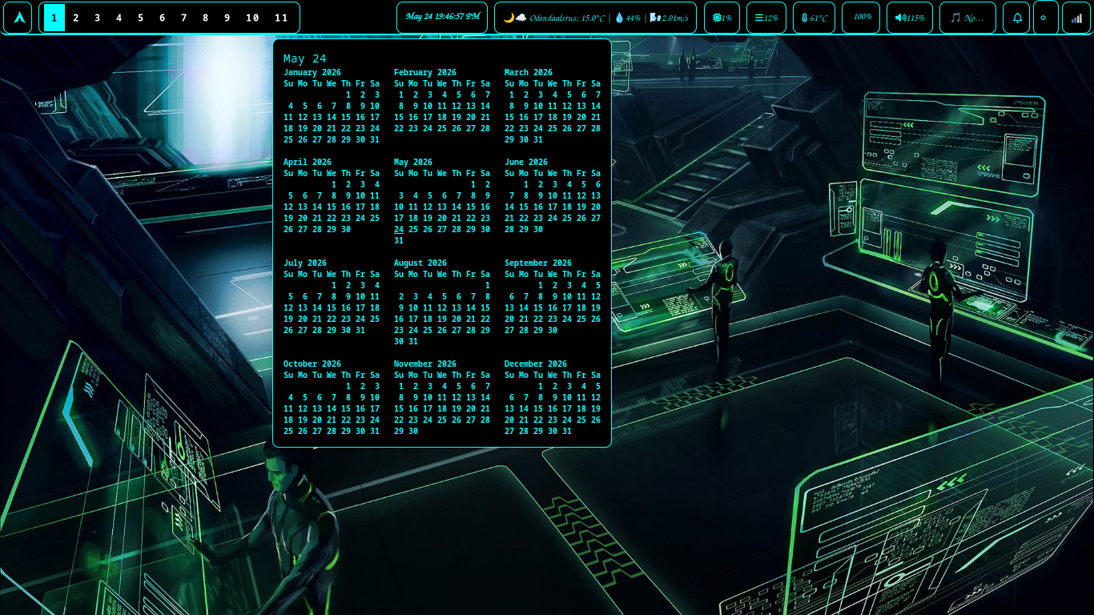The height and width of the screenshot is (615, 1094).
Task: Click the August 2026 month title
Action: 420,263
